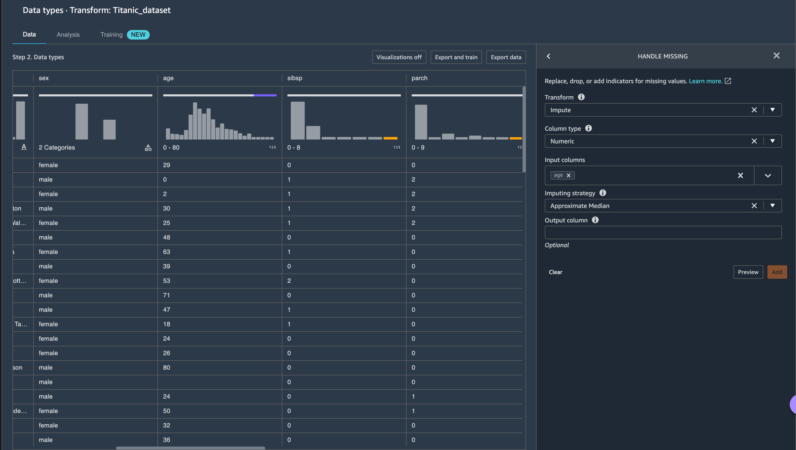Open the Training tab
The height and width of the screenshot is (450, 796).
[x=111, y=35]
